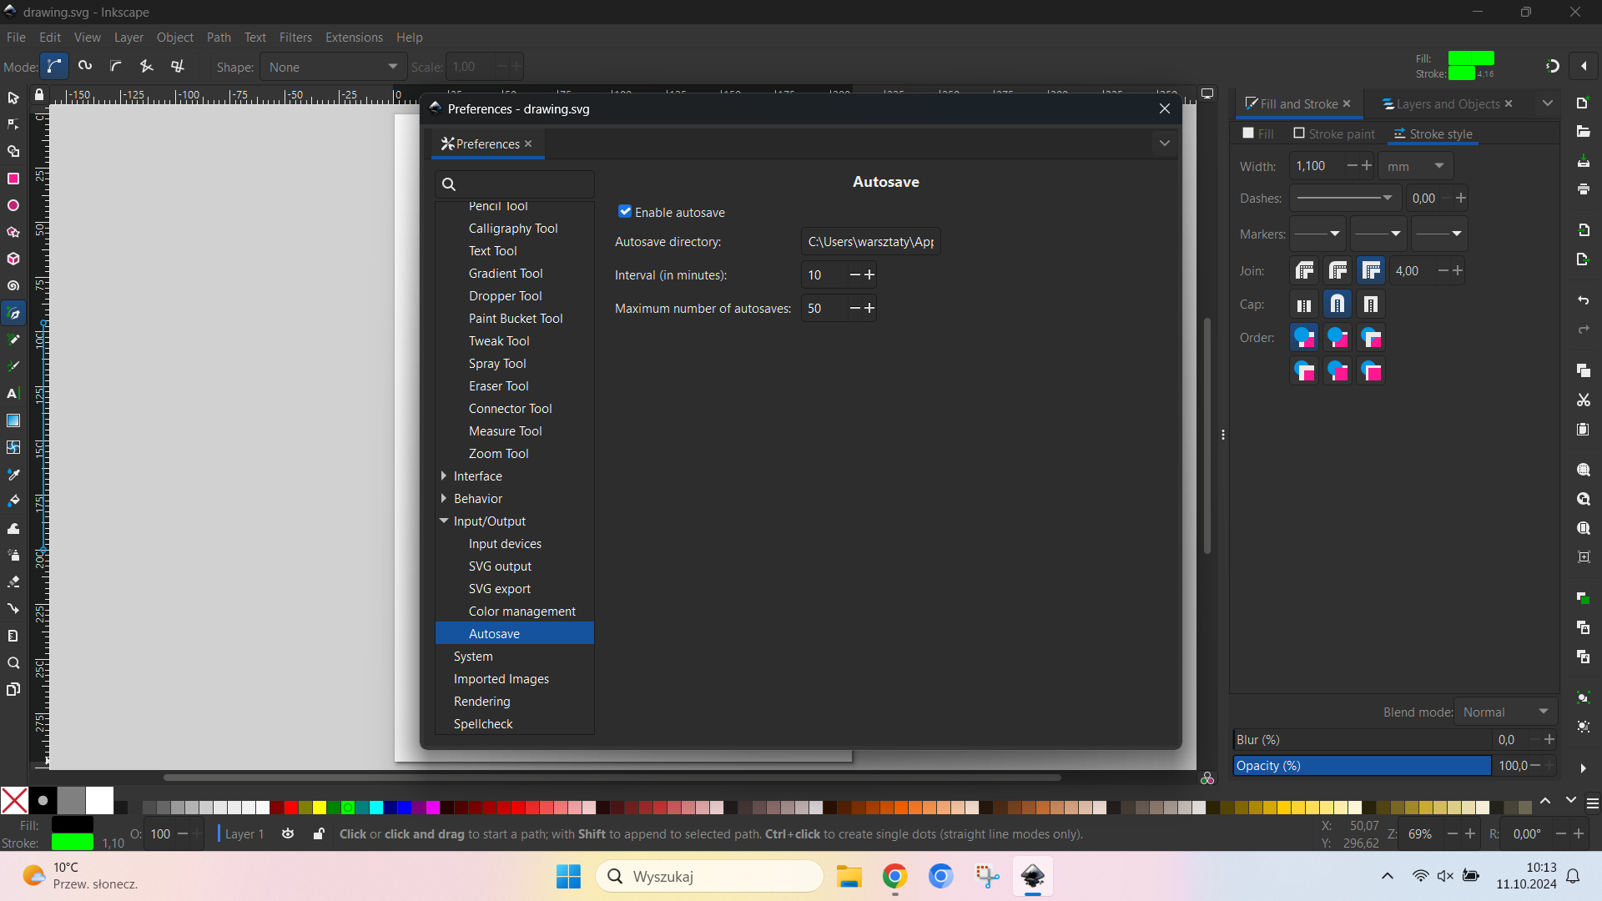
Task: Click the Cut scissors icon in command bar
Action: click(x=1583, y=400)
